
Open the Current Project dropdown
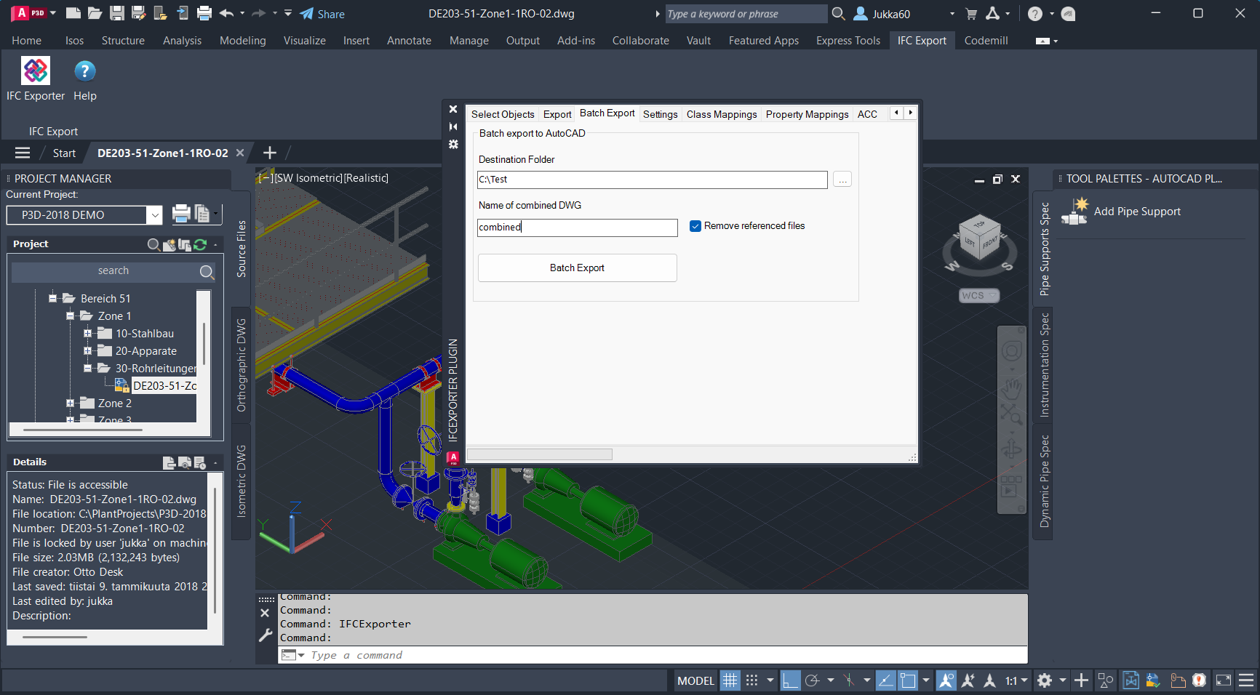155,215
